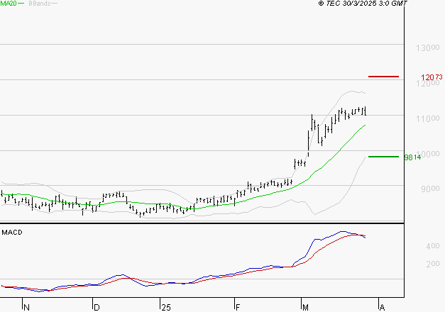Image resolution: width=445 pixels, height=312 pixels.
Task: Click the 25 year axis label
Action: [166, 308]
